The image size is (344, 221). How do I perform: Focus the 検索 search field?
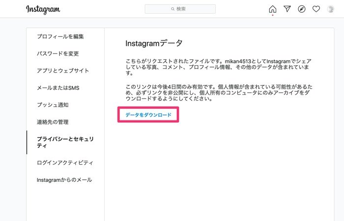[x=180, y=9]
